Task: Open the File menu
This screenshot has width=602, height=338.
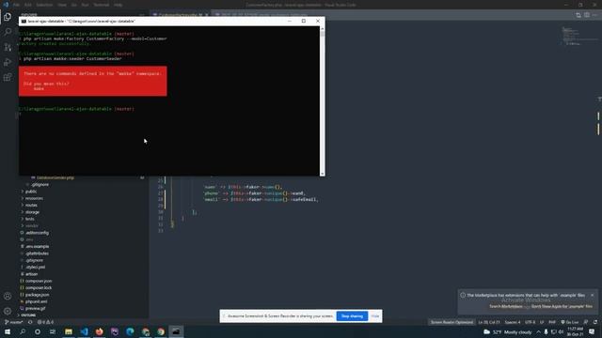Action: click(16, 5)
